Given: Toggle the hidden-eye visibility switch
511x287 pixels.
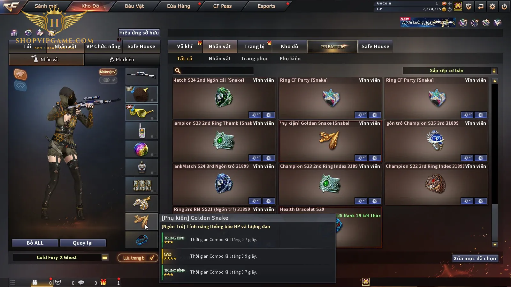Looking at the screenshot, I should [x=108, y=80].
